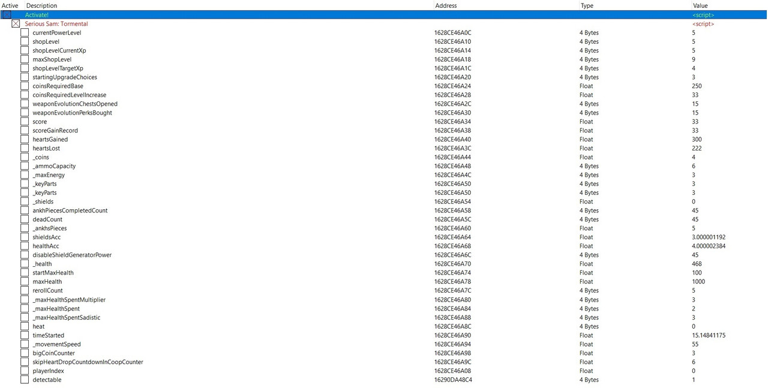Click startMaxHealth value 100
This screenshot has width=768, height=388.
click(x=697, y=272)
